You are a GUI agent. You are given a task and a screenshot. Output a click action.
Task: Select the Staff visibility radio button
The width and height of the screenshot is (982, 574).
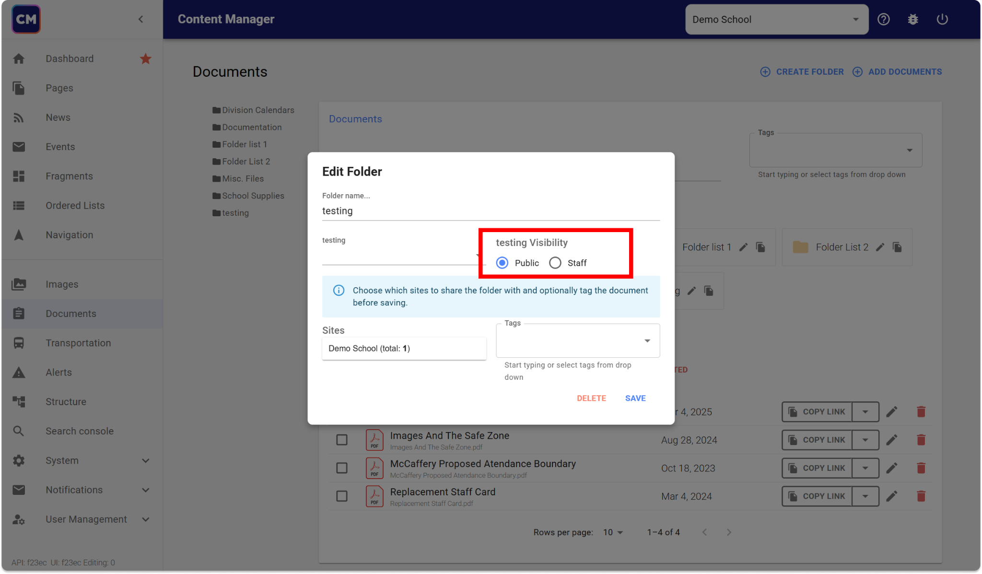coord(555,263)
